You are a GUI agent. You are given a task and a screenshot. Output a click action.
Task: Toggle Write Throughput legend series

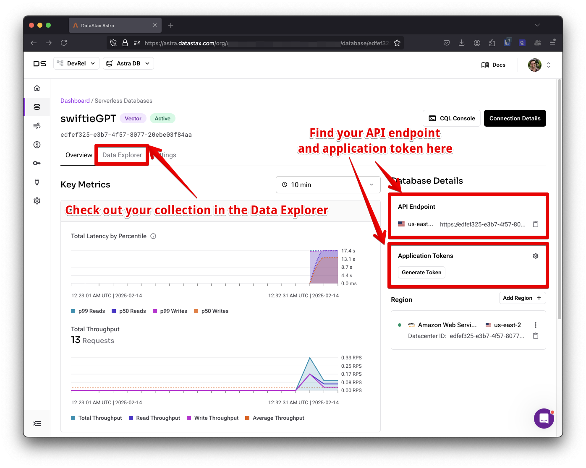213,418
